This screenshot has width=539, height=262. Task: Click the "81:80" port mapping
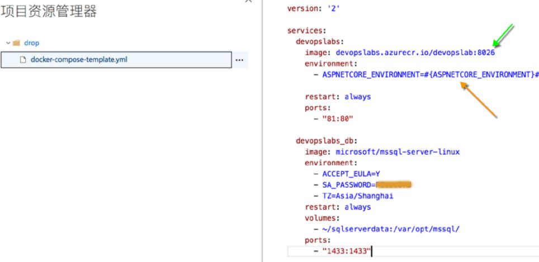[338, 119]
